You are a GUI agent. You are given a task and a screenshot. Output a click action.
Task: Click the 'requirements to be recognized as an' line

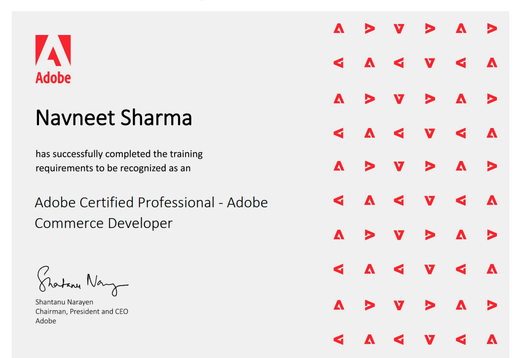(113, 168)
